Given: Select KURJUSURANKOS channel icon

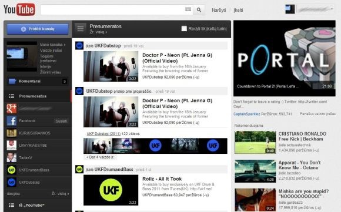Looking at the screenshot, I should 12,133.
